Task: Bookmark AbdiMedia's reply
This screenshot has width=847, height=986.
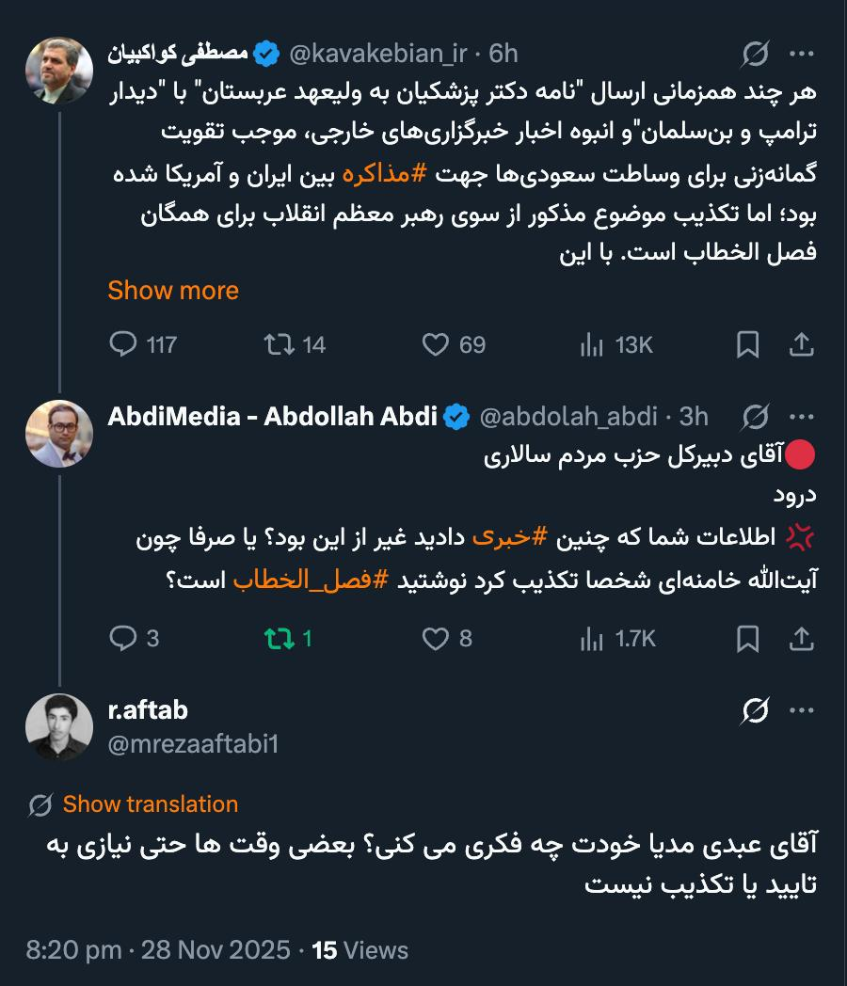Action: click(748, 639)
